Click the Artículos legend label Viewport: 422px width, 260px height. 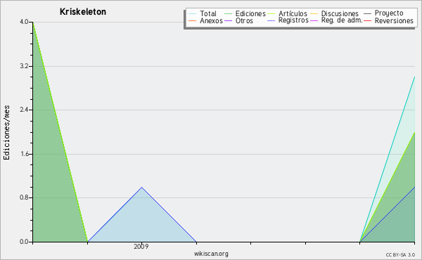coord(293,13)
